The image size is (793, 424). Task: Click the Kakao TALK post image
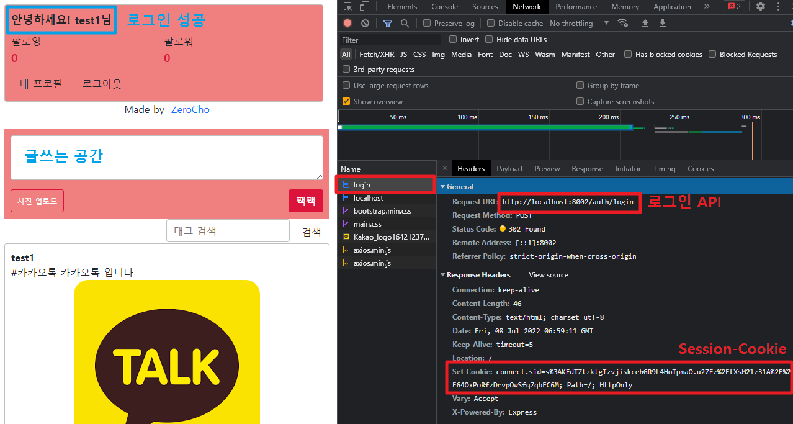pos(167,352)
